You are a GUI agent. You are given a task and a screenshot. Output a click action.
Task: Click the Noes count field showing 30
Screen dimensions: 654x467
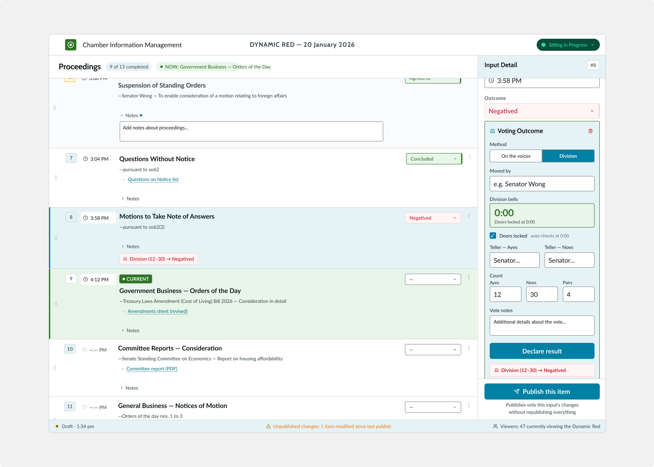[542, 294]
